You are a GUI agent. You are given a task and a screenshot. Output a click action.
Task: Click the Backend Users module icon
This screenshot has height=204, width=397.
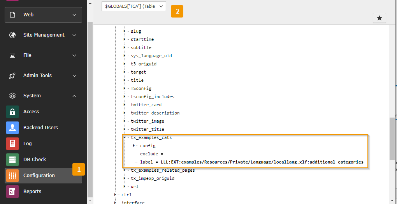pos(12,128)
